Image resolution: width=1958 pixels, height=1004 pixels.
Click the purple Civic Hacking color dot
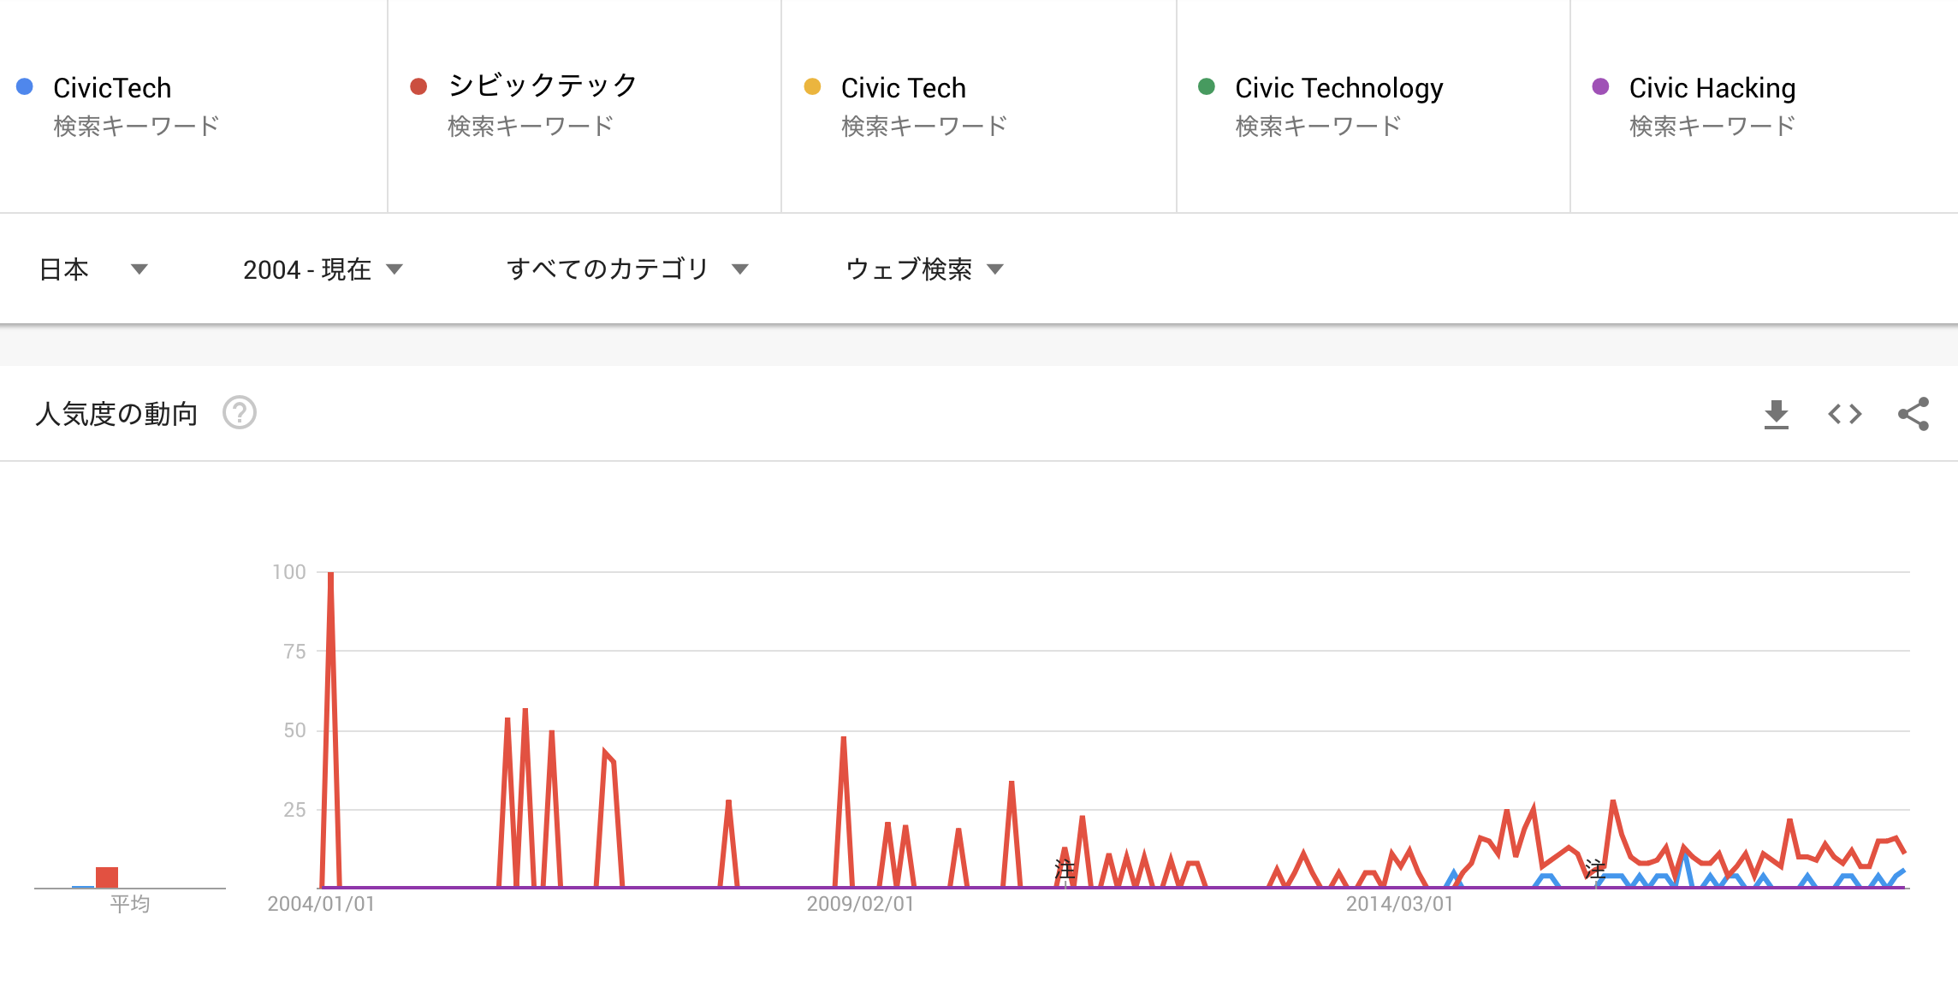(x=1600, y=86)
